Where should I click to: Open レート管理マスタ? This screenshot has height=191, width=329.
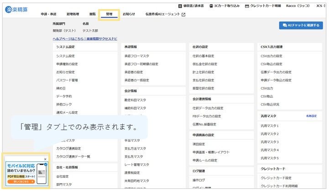point(137,165)
